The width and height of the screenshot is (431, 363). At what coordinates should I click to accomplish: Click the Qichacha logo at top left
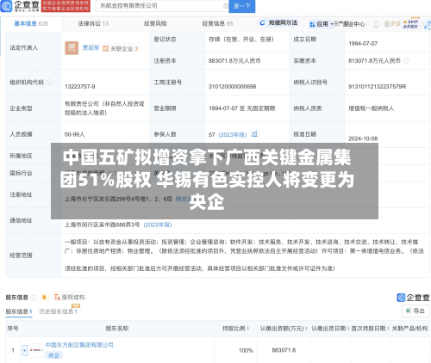20,6
